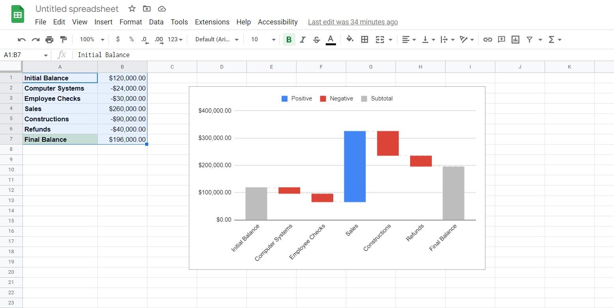Click the Google Sheets home logo

pos(18,14)
